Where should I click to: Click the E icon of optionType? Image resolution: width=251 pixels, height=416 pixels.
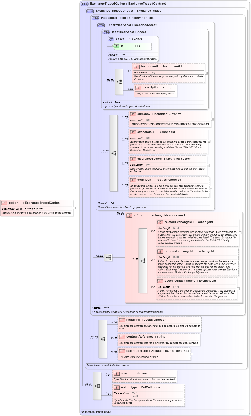[117, 387]
